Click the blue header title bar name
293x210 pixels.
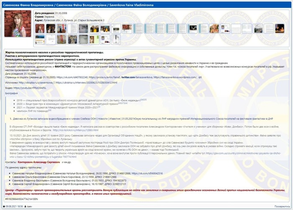click(78, 5)
